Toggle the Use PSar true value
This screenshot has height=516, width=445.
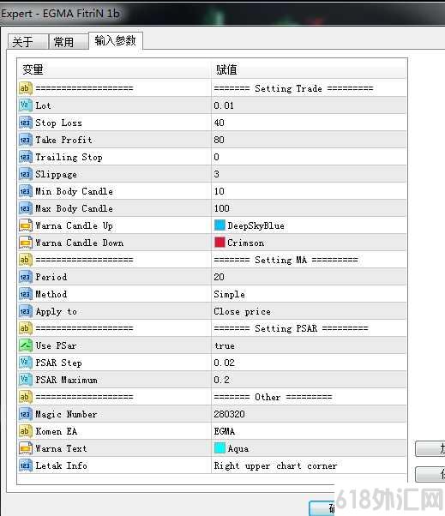(309, 345)
